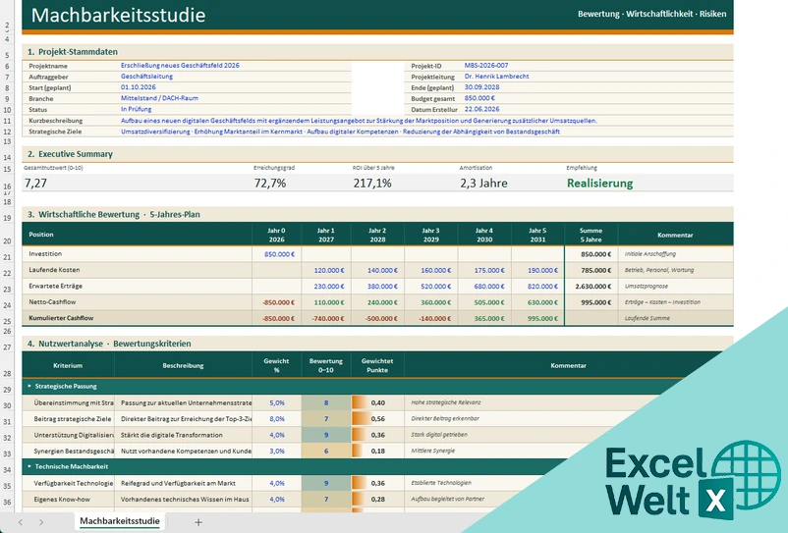Select Netto-Cashflow 2030 cell 505.000 €
Screen dimensions: 788x533
coord(485,302)
